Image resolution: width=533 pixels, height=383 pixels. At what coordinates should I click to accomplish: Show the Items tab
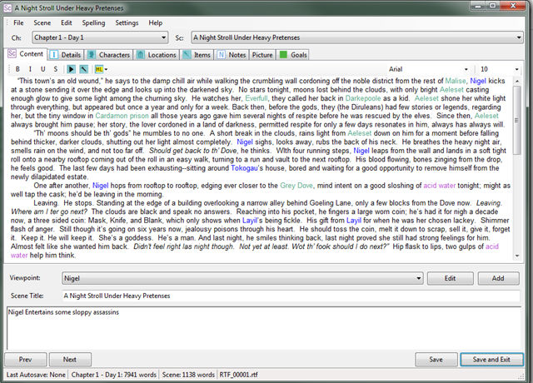pyautogui.click(x=197, y=55)
